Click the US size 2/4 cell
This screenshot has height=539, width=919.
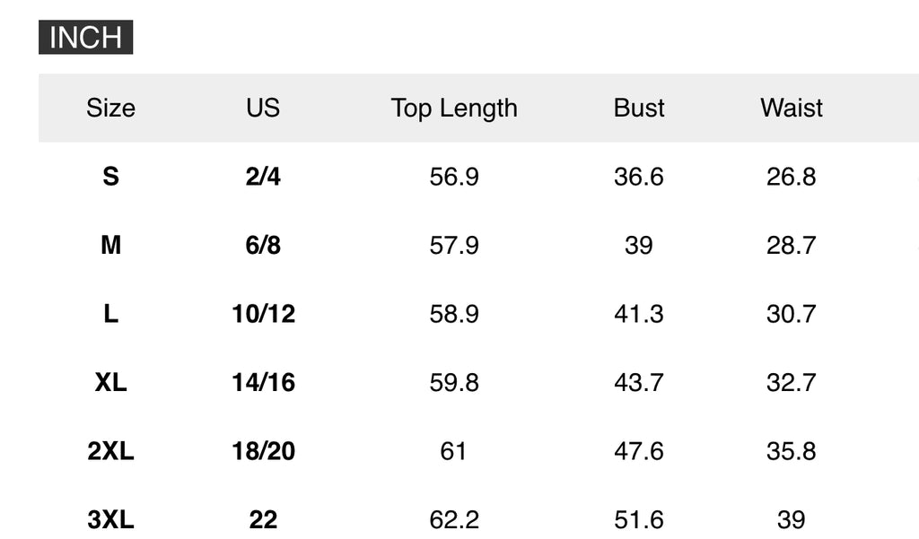(x=263, y=177)
